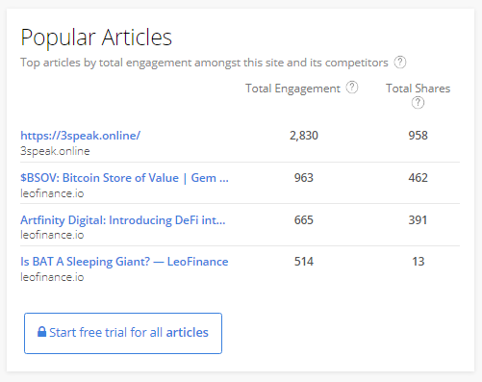Click leofinance.io under the BAT article
482x382 pixels.
52,277
